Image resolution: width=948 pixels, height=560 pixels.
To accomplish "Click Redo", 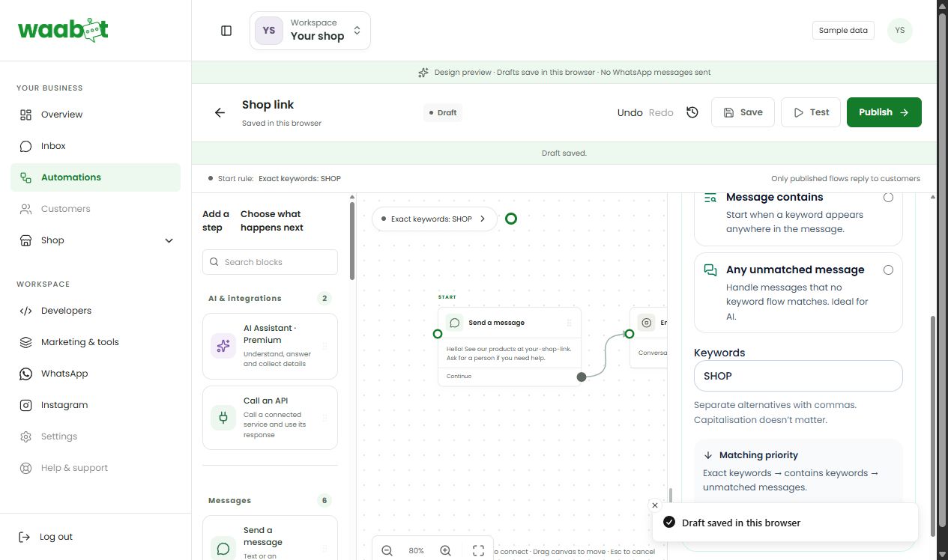I will point(661,112).
